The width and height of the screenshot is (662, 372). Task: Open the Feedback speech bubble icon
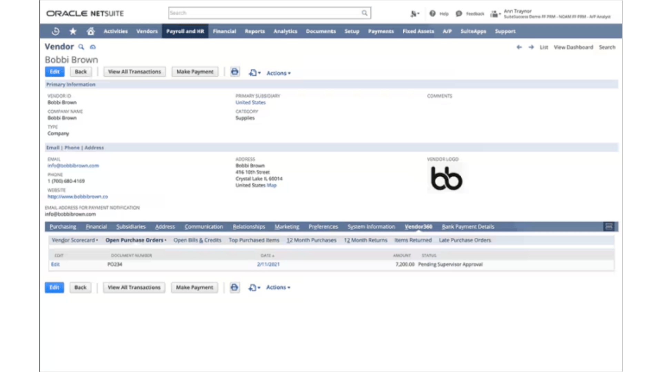(459, 13)
